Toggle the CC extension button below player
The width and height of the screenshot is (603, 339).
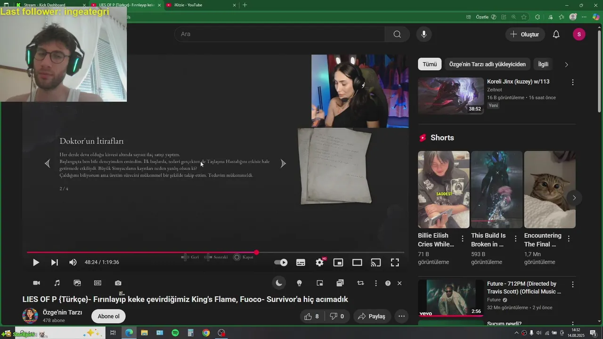(98, 283)
